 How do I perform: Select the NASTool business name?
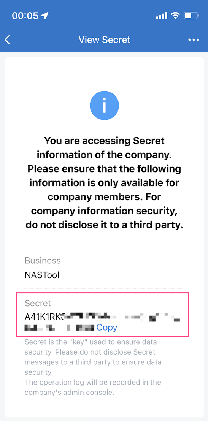pos(42,275)
